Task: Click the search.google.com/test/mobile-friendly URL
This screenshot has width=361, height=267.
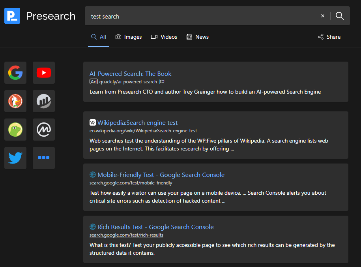Action: coord(131,183)
